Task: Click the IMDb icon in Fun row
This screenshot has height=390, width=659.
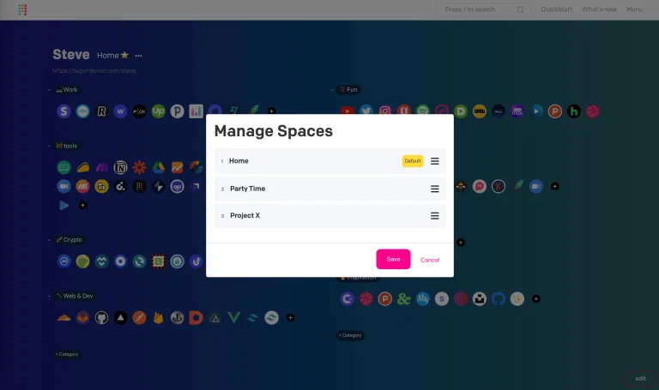Action: (x=480, y=111)
